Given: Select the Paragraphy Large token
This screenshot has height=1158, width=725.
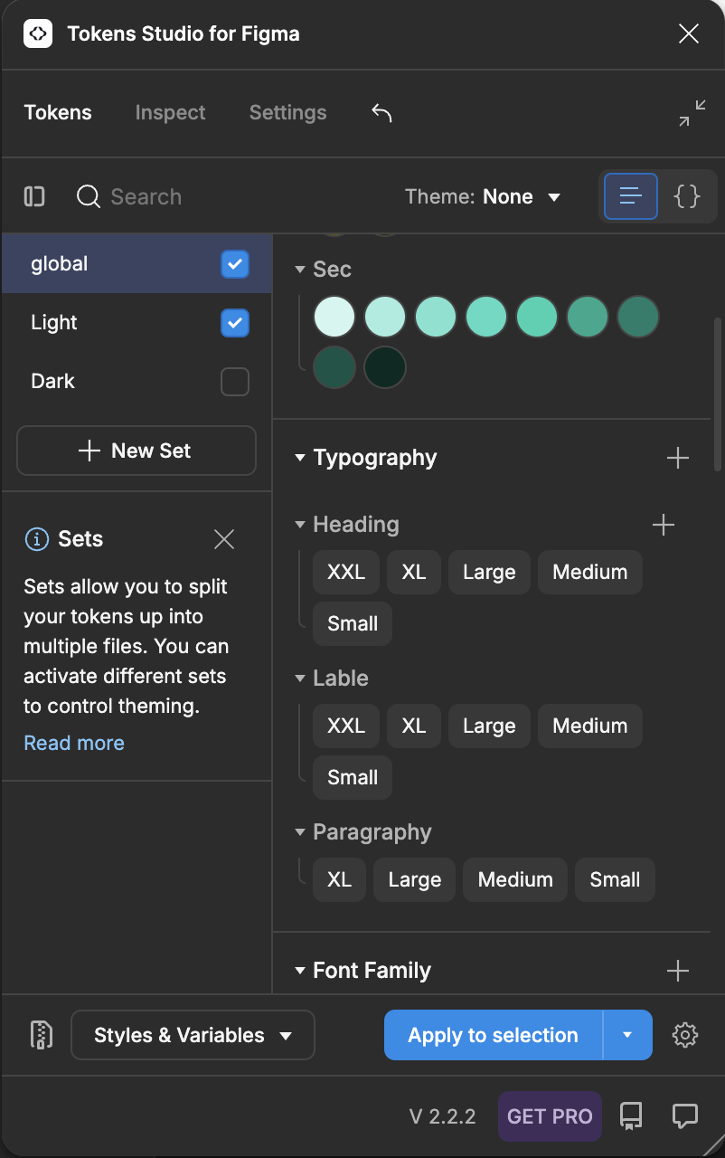Looking at the screenshot, I should point(414,879).
